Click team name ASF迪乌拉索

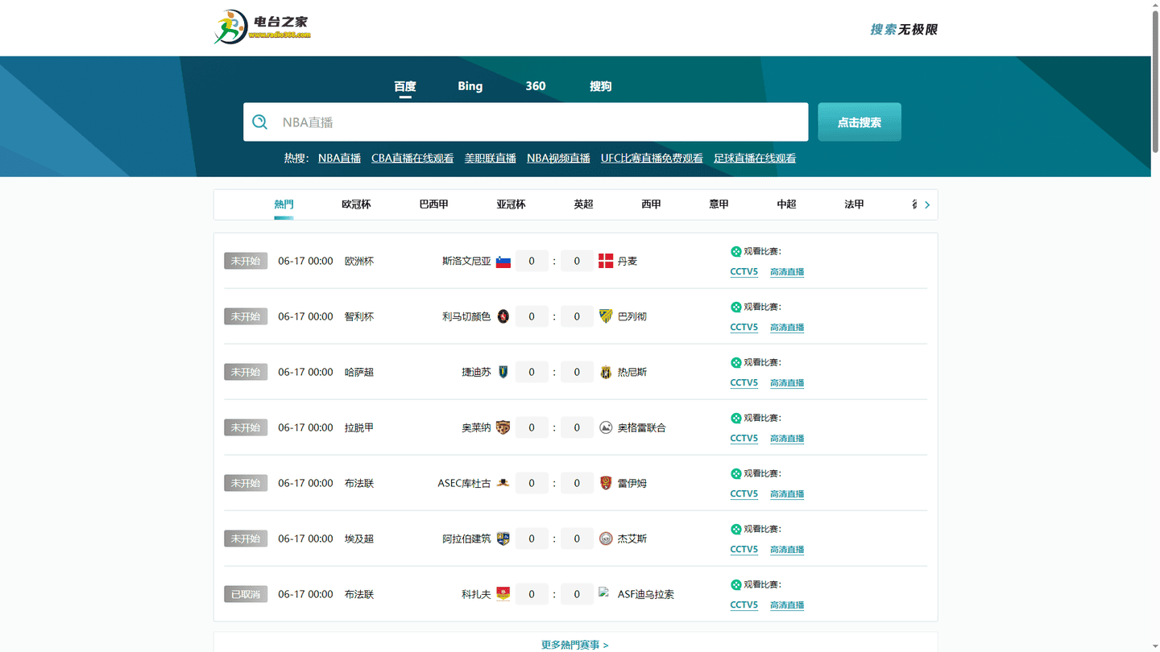point(646,595)
